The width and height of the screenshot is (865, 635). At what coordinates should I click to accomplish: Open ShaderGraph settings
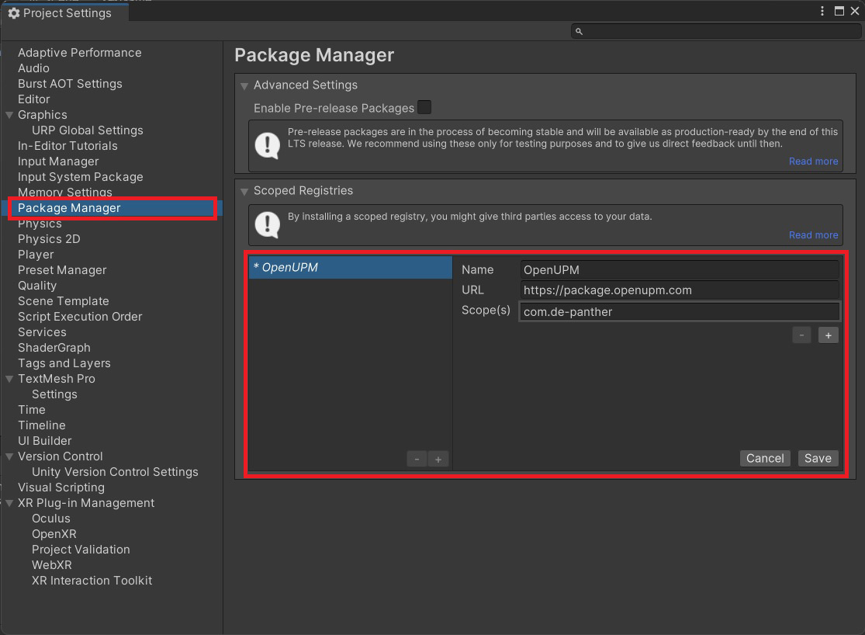point(54,347)
